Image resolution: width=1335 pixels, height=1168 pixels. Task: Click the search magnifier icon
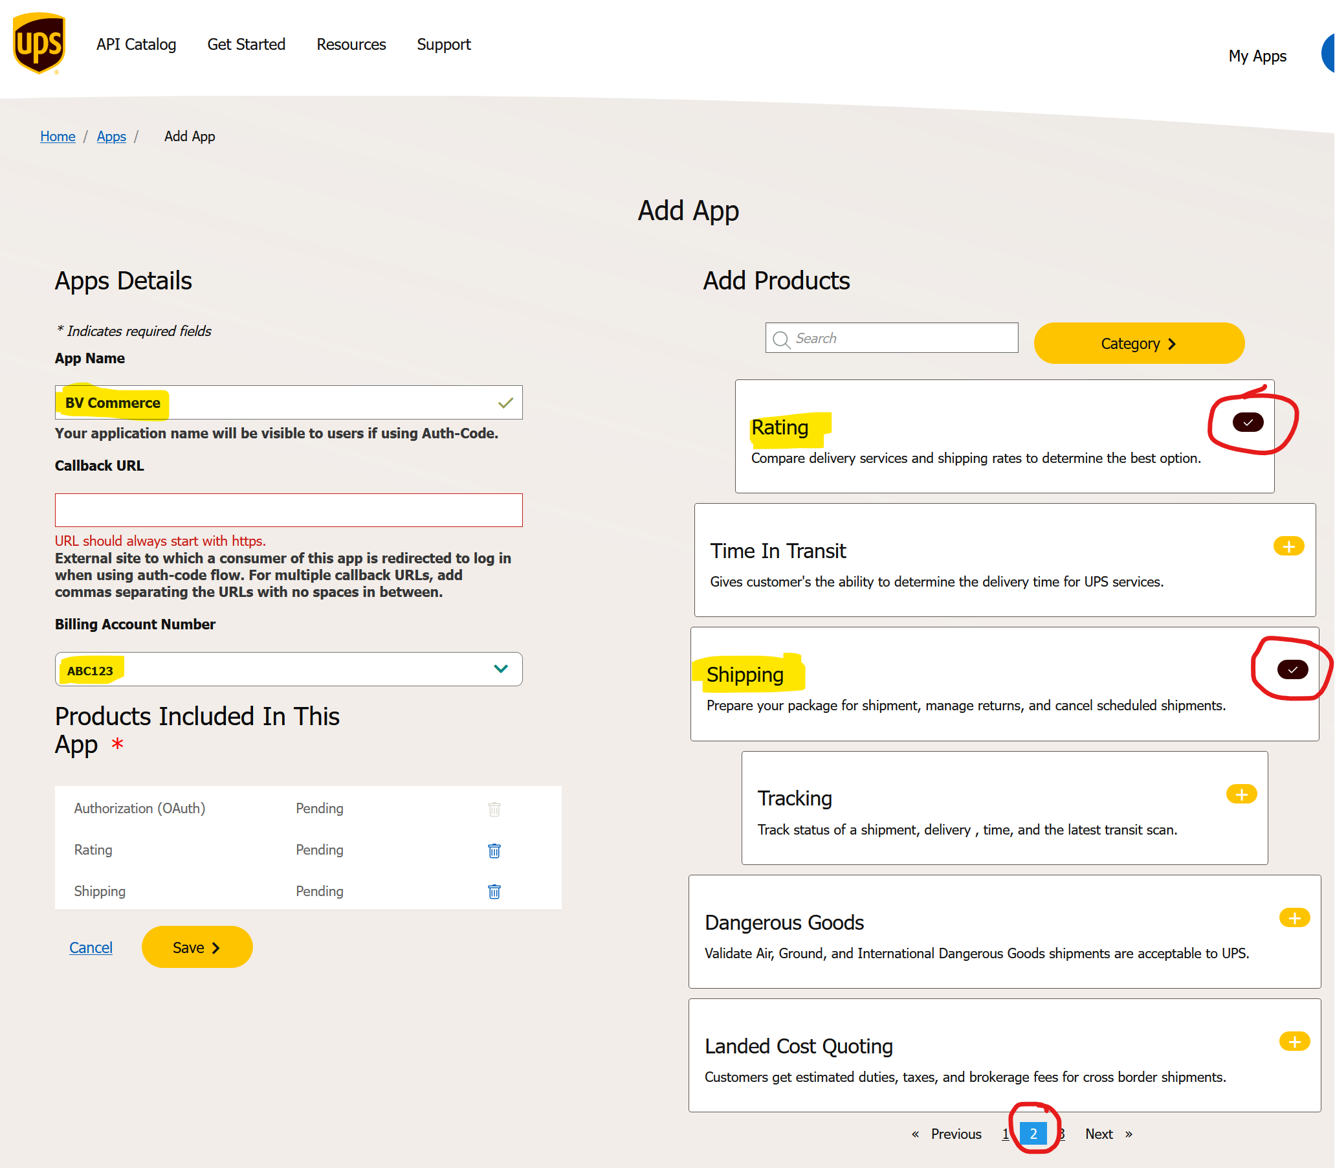pyautogui.click(x=781, y=339)
